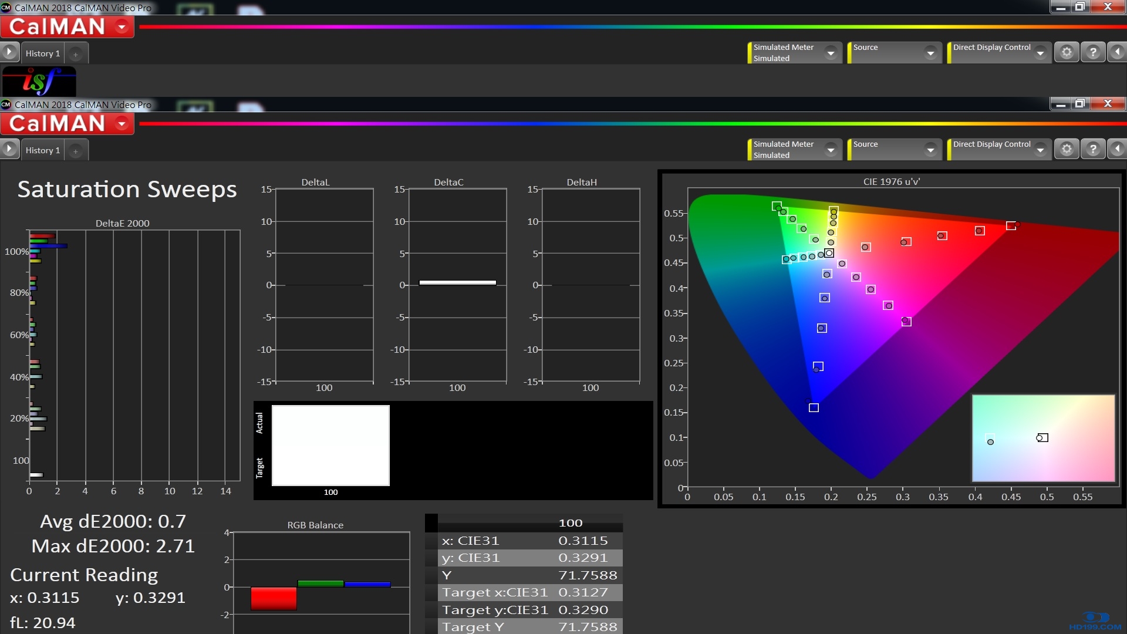Click help question mark in upper window
1127x634 pixels.
[x=1092, y=52]
